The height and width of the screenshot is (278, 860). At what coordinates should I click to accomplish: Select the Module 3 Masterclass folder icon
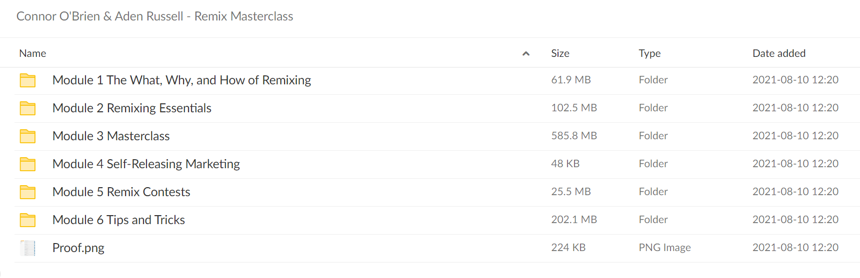click(x=27, y=136)
